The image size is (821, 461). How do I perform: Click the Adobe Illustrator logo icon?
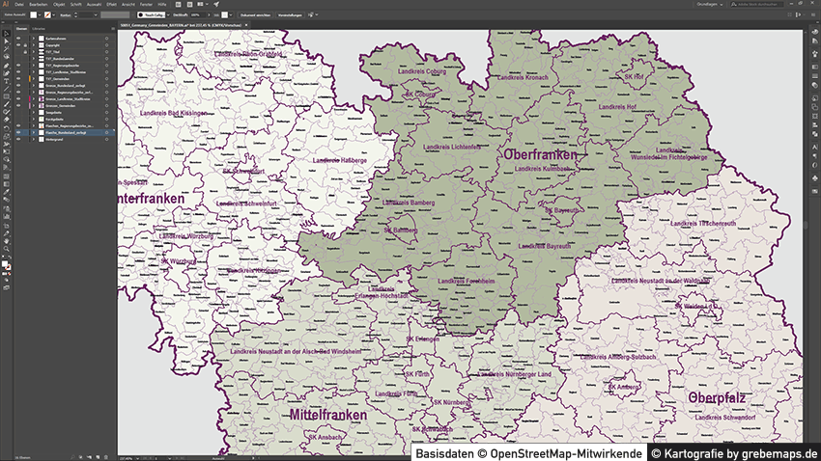(6, 5)
